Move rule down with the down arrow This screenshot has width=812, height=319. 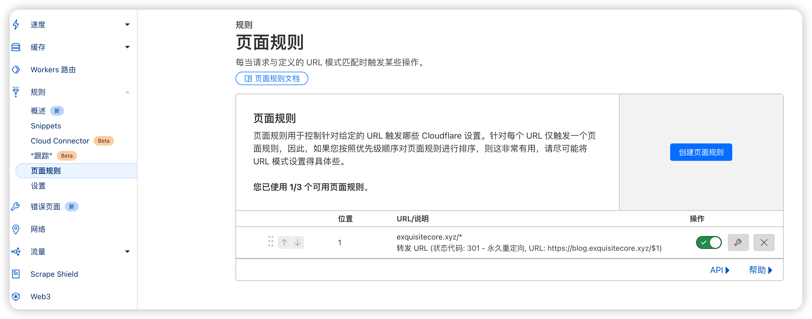[x=298, y=242]
